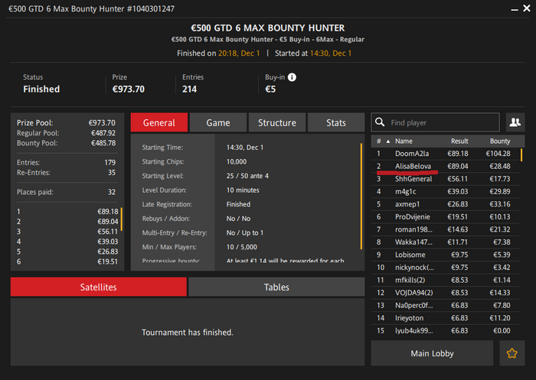Click the Places paid 32 line

(x=66, y=192)
